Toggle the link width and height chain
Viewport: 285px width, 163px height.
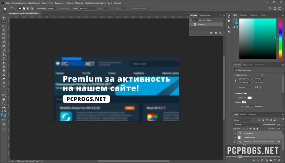[235, 81]
